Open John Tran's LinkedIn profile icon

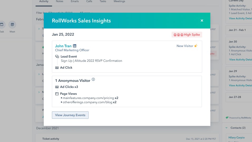pos(75,46)
